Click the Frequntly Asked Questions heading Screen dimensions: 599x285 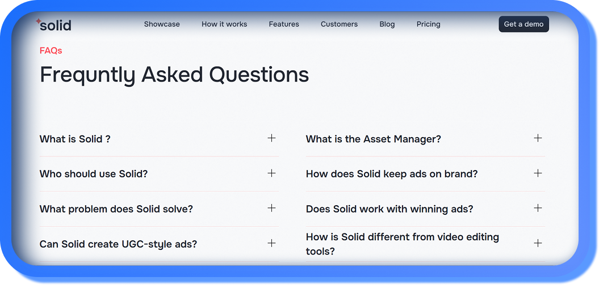(x=174, y=75)
